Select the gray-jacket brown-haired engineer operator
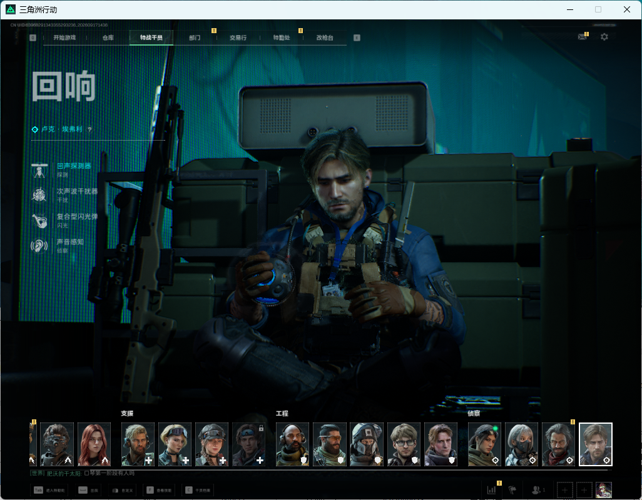This screenshot has height=500, width=642. [441, 444]
